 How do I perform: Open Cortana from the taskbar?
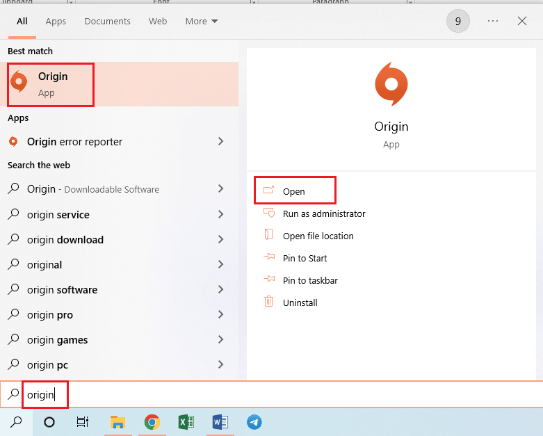click(49, 422)
